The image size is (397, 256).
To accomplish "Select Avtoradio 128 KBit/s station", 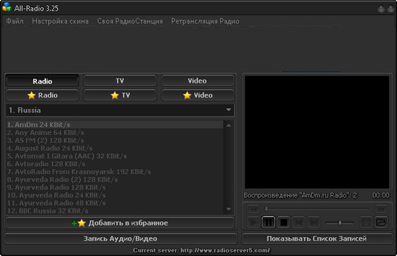I will point(115,164).
